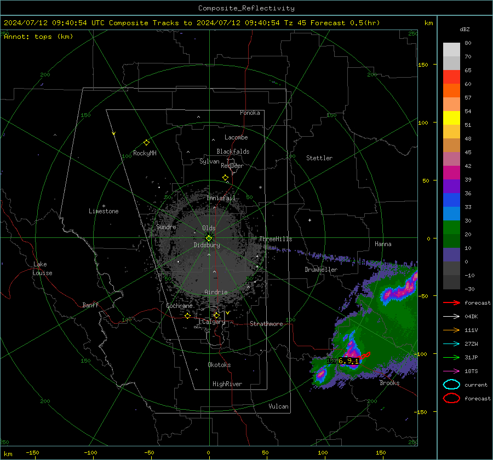Click the Airdrie city label
This screenshot has height=460, width=493.
(x=216, y=292)
